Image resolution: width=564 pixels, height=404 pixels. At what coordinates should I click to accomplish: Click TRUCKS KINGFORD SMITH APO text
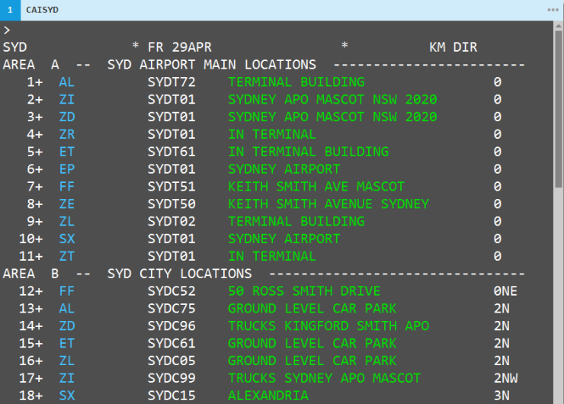[328, 326]
